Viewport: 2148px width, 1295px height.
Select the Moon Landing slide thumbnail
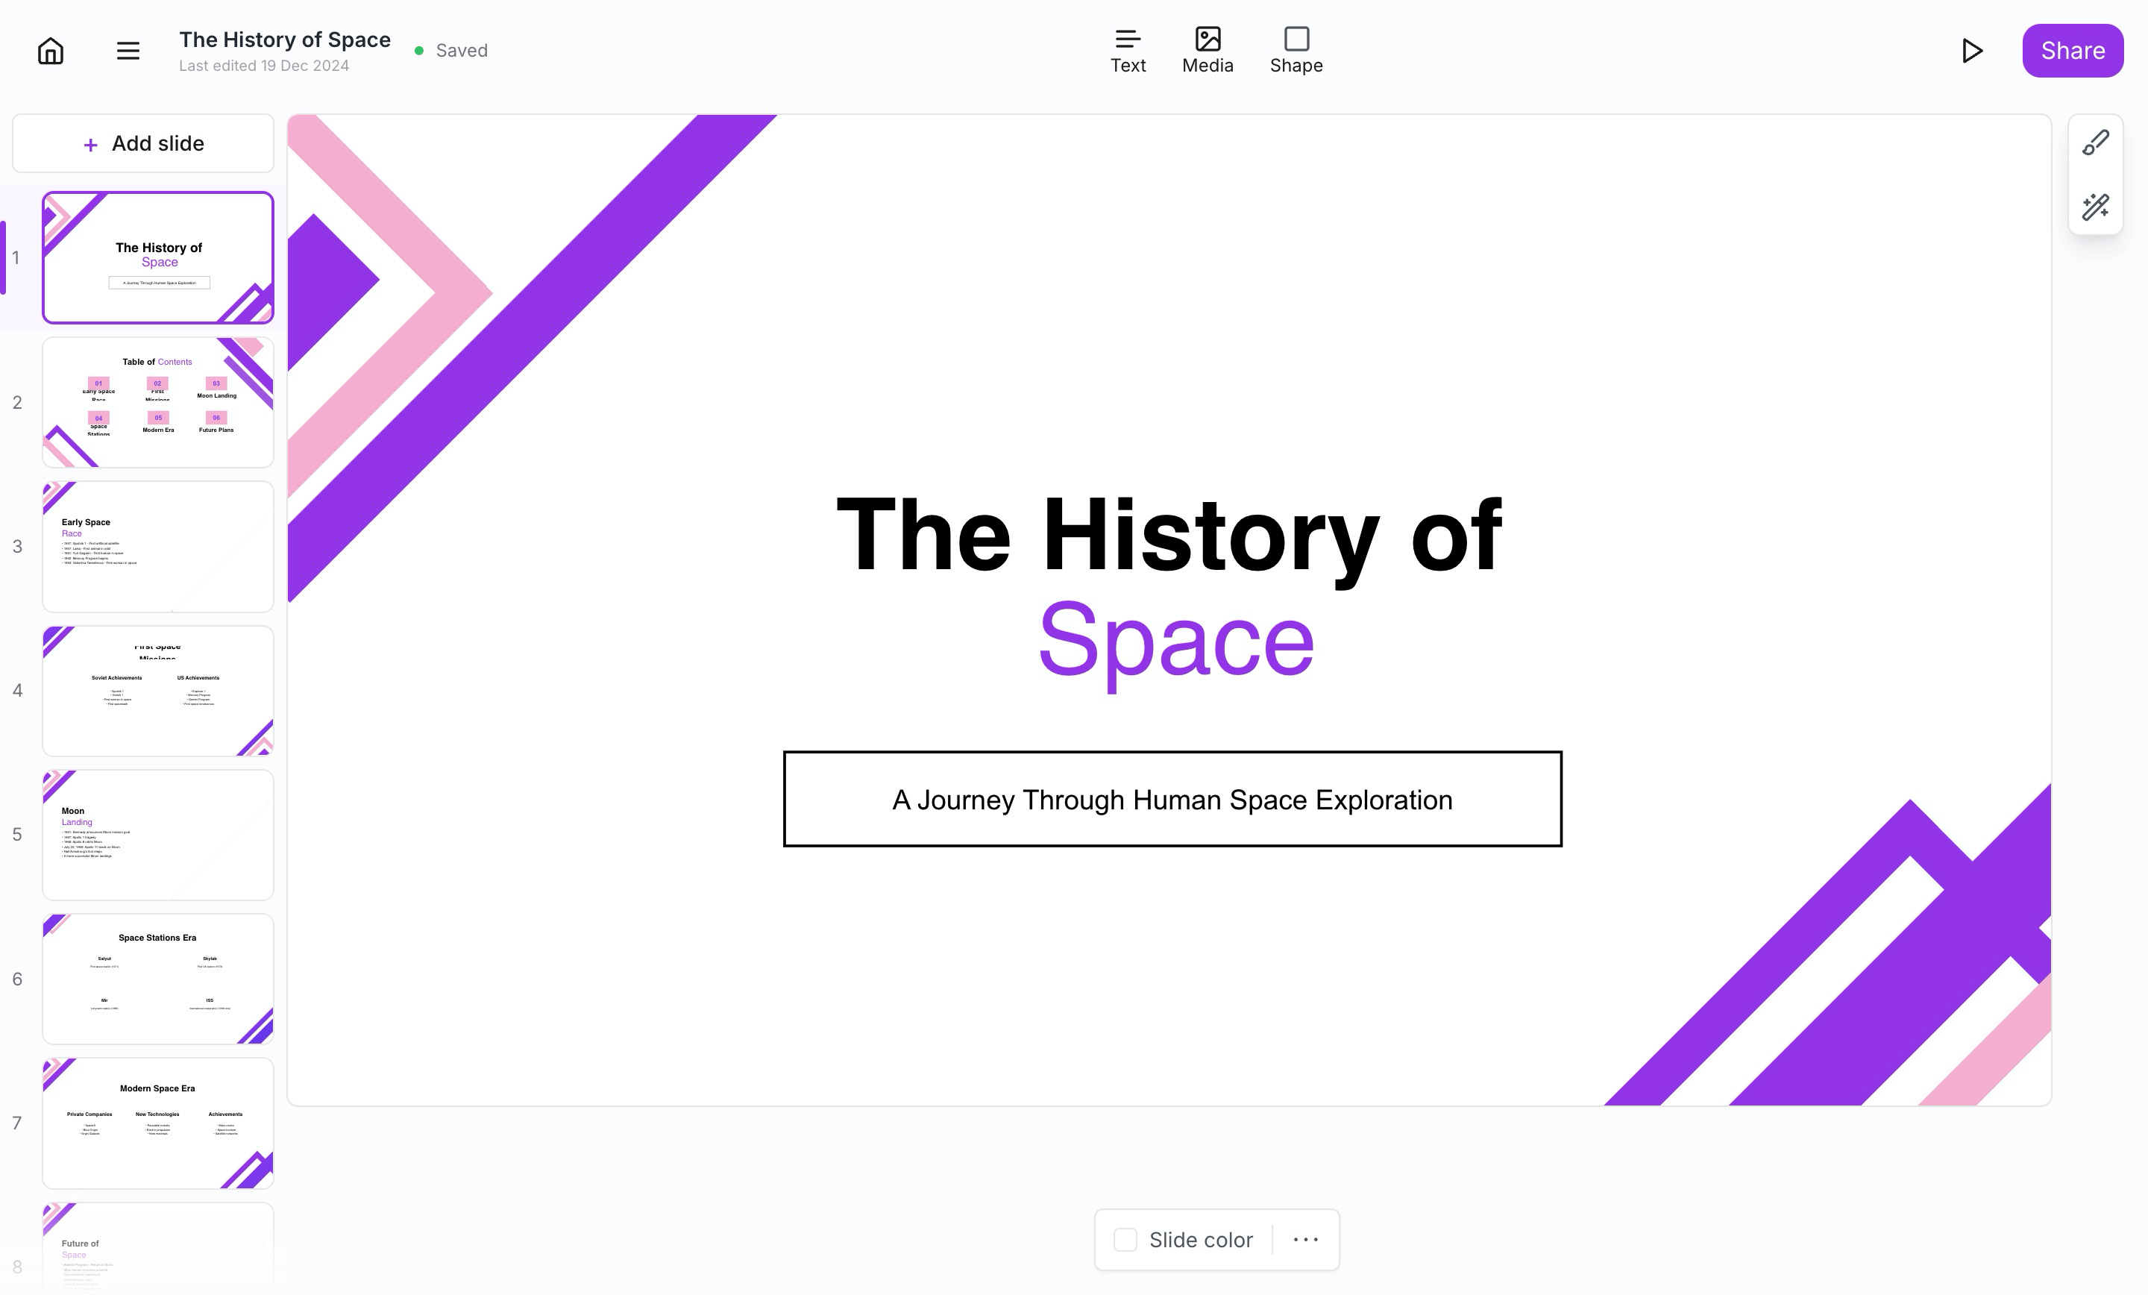158,835
